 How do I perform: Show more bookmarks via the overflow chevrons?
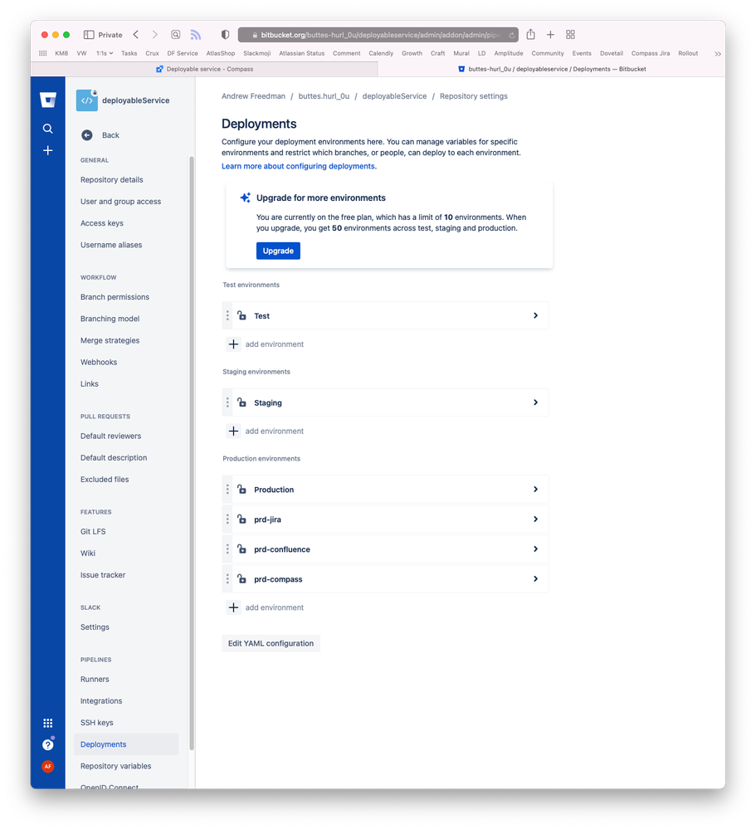pyautogui.click(x=717, y=53)
